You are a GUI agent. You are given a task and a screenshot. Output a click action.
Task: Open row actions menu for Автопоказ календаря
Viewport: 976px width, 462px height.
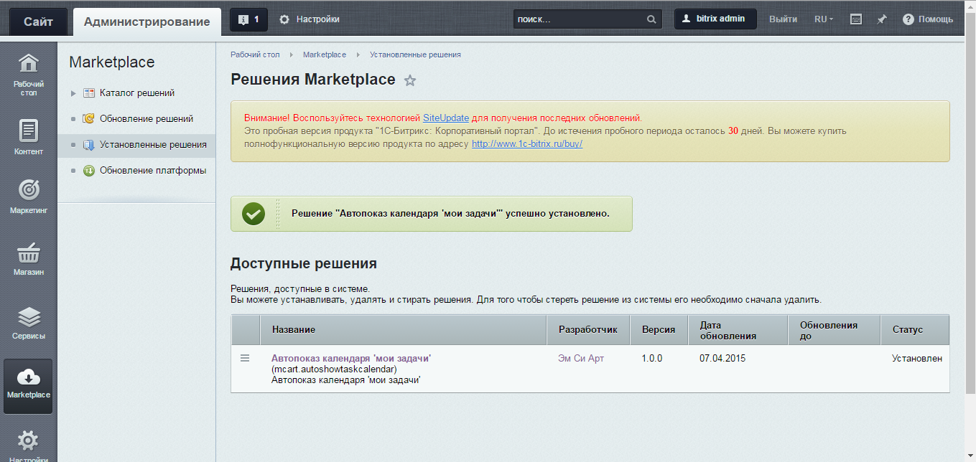(x=245, y=358)
